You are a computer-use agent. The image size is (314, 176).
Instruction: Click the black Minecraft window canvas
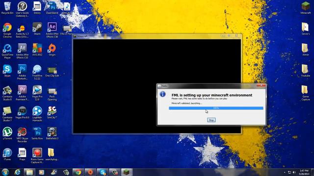pos(157,86)
